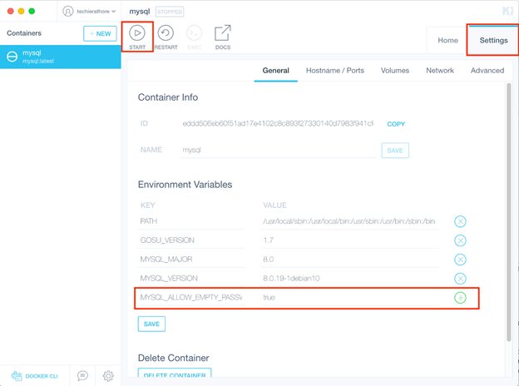Edit the PATH value field

(349, 221)
